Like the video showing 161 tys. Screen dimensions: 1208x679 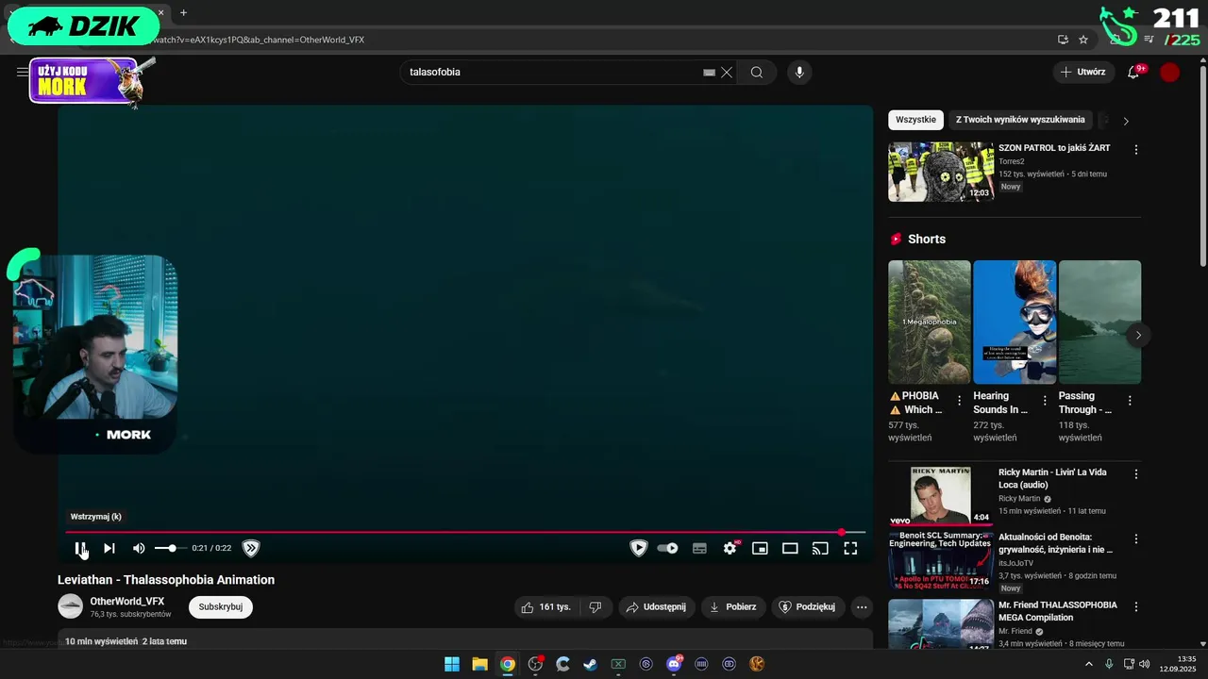(x=546, y=607)
